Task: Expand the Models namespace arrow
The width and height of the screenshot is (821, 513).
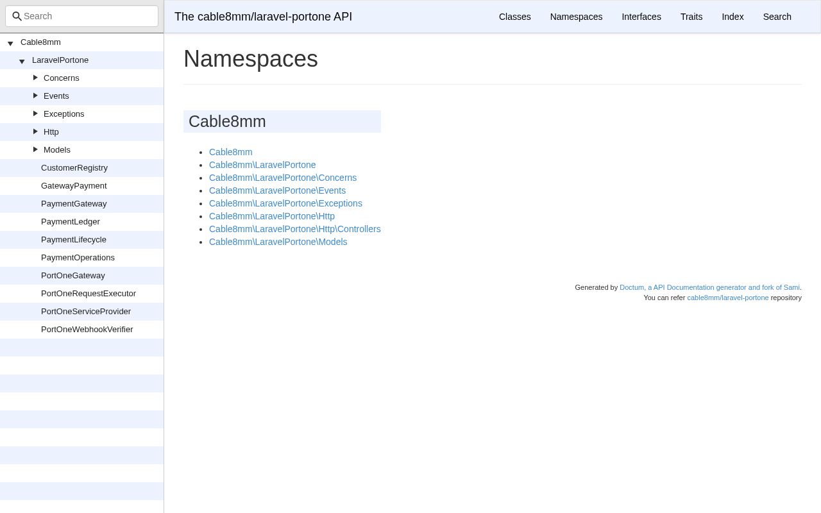Action: pos(35,149)
